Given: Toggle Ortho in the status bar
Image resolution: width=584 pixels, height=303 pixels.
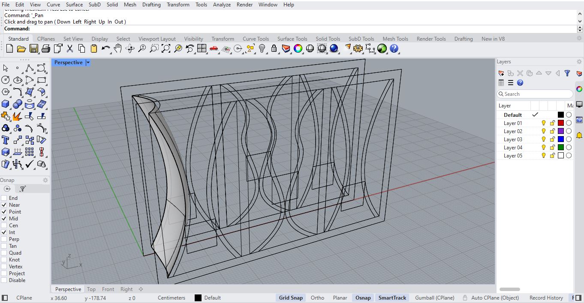Looking at the screenshot, I should click(317, 298).
